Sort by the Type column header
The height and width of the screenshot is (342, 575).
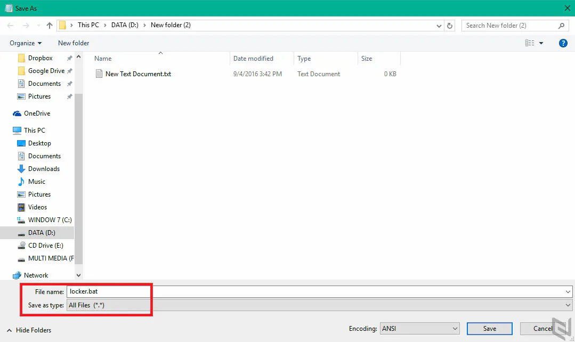tap(304, 59)
